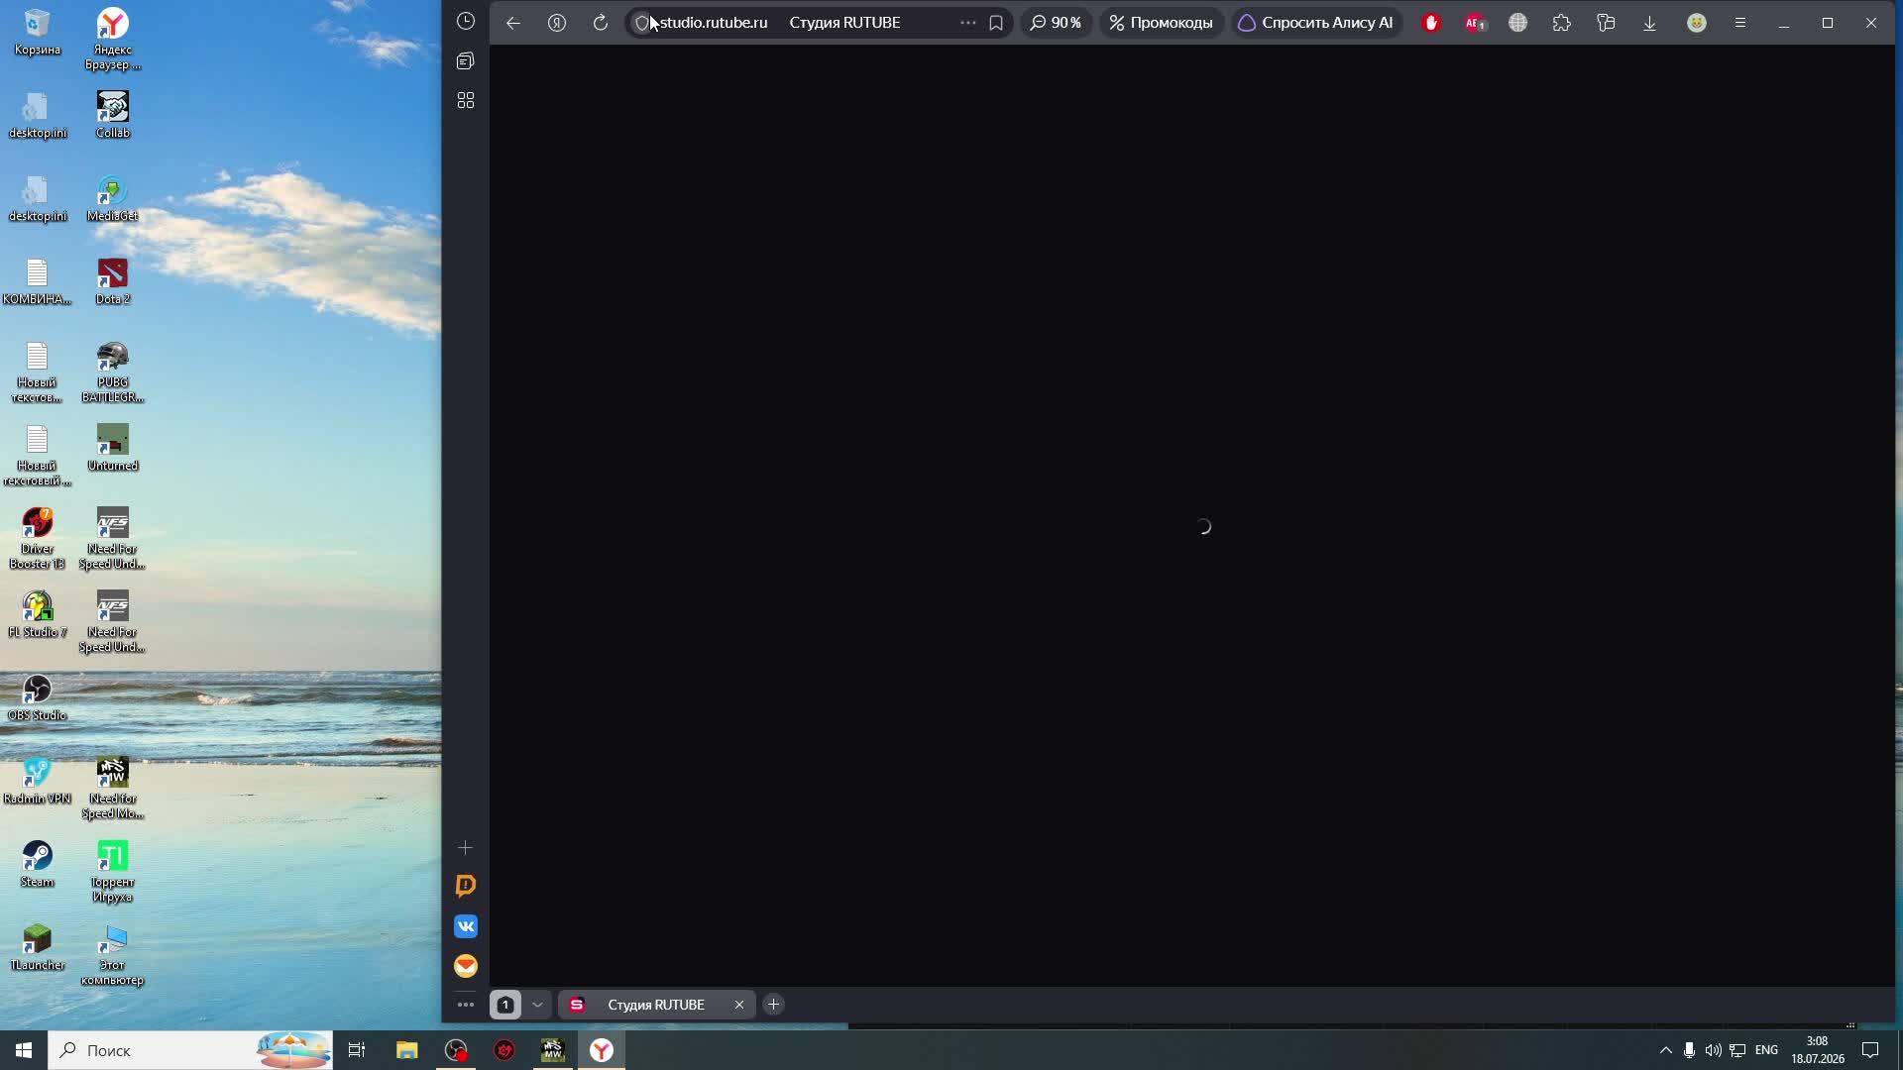Open the browser hamburger menu
The image size is (1903, 1070).
pyautogui.click(x=1740, y=23)
